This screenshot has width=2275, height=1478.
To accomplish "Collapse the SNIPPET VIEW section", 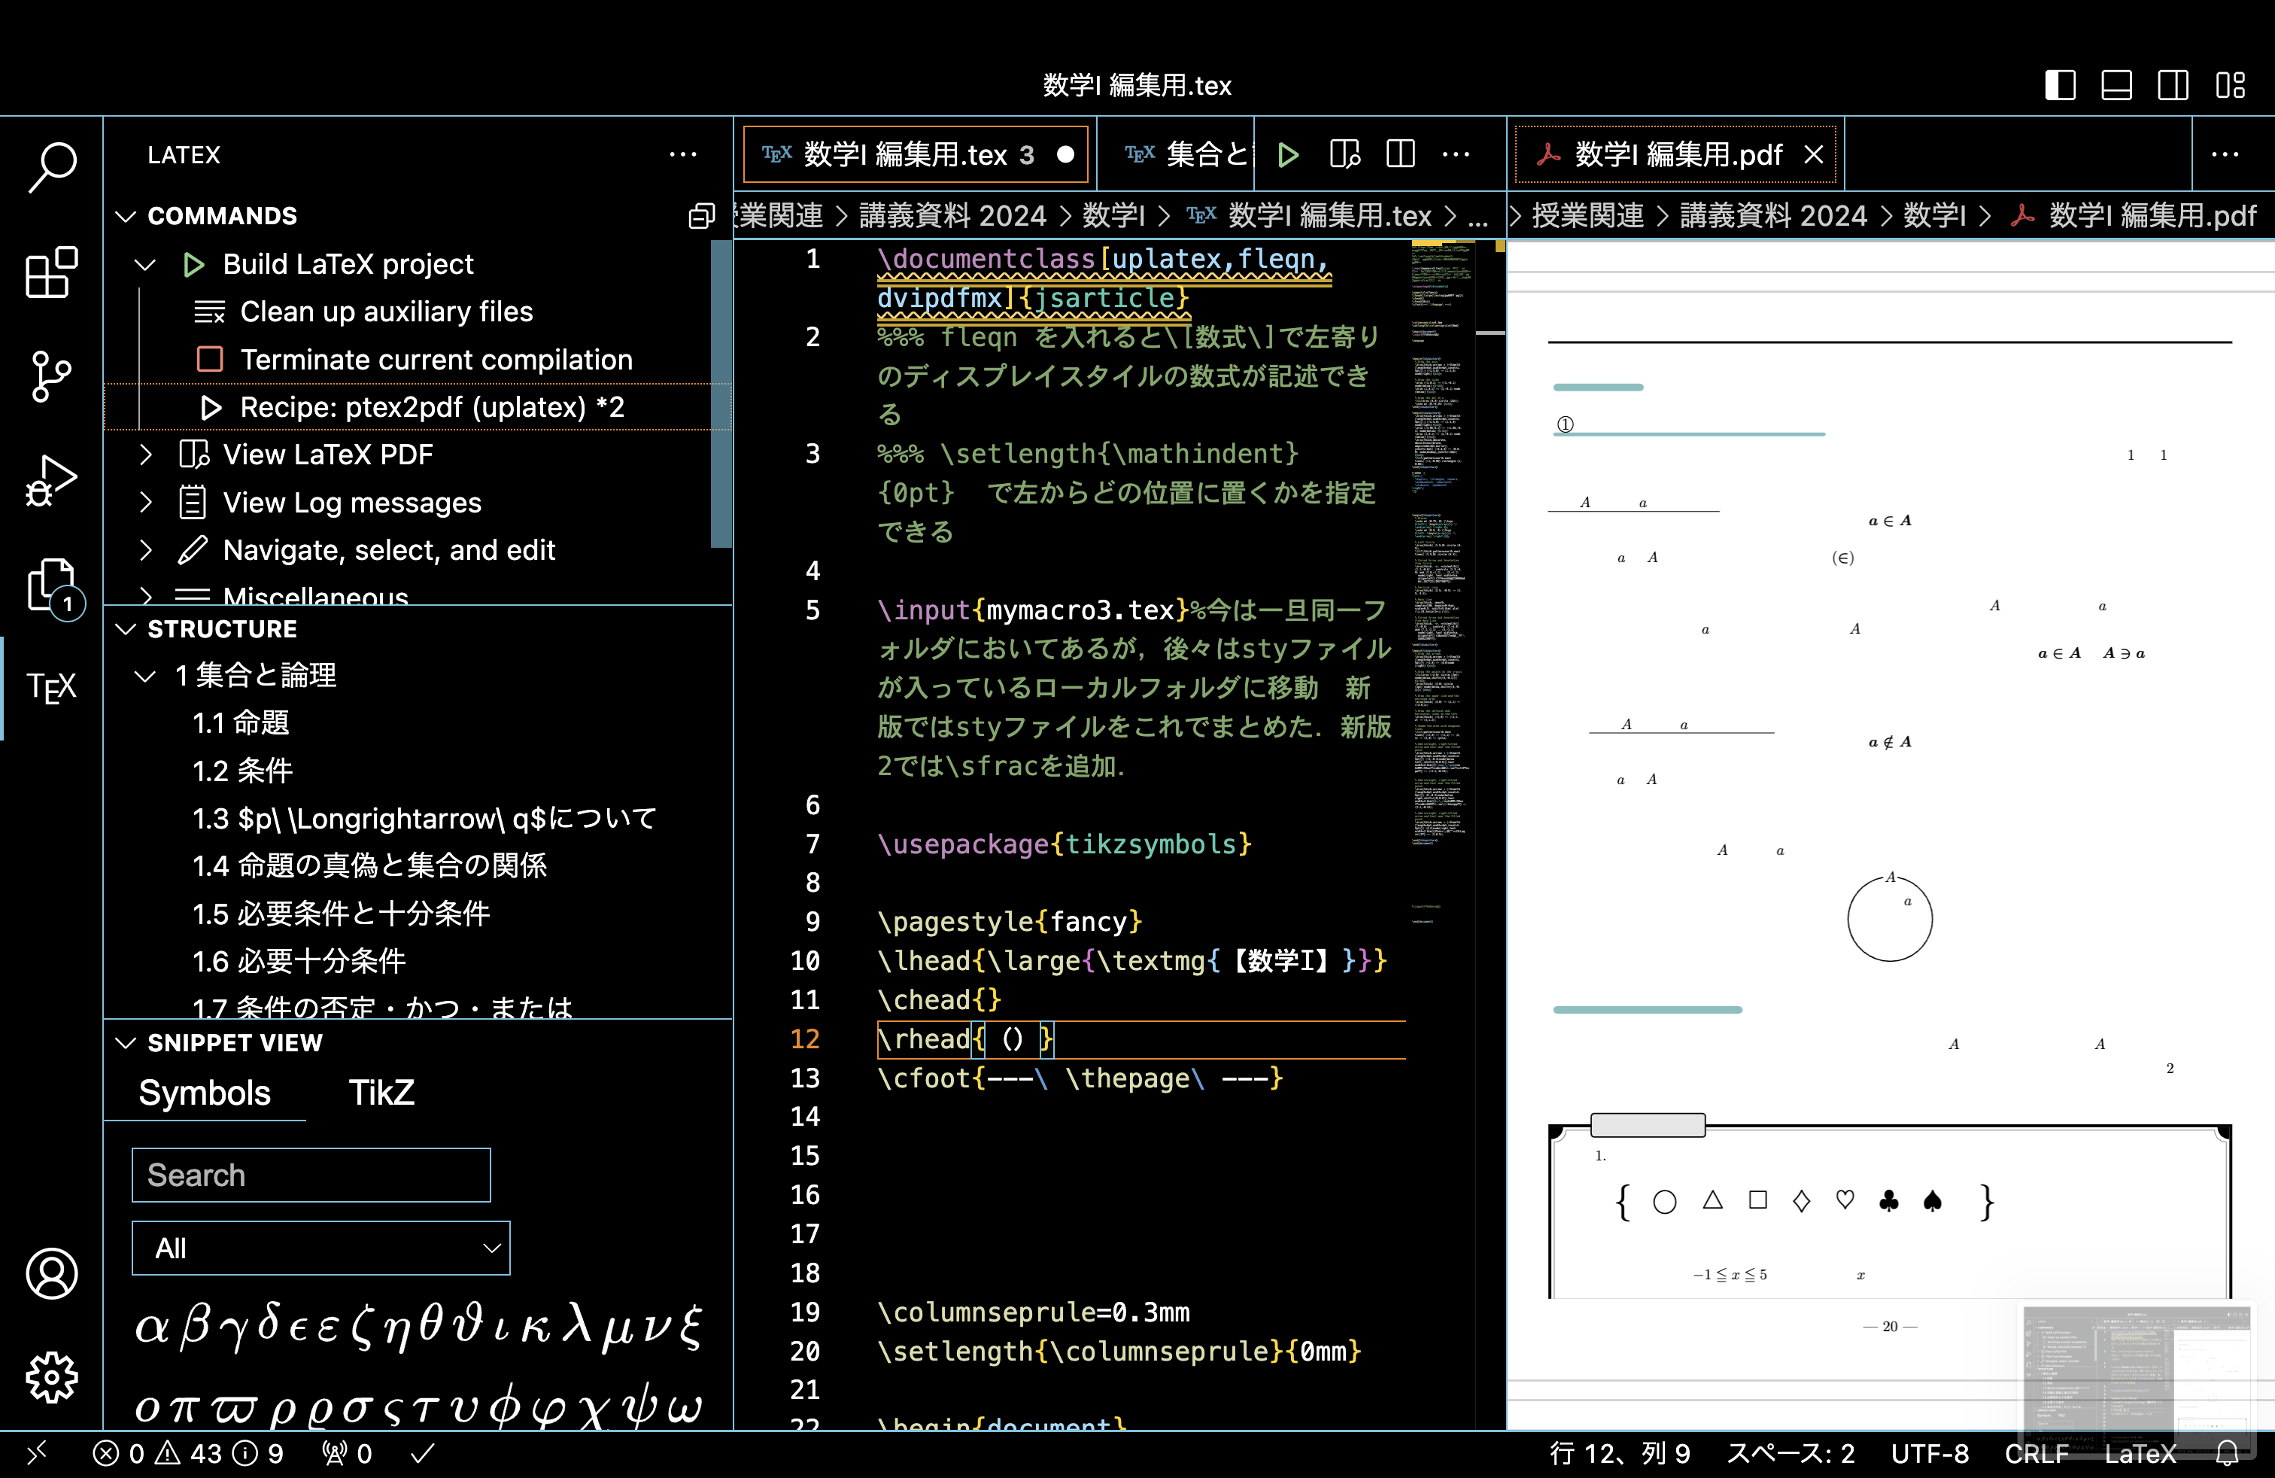I will 125,1043.
